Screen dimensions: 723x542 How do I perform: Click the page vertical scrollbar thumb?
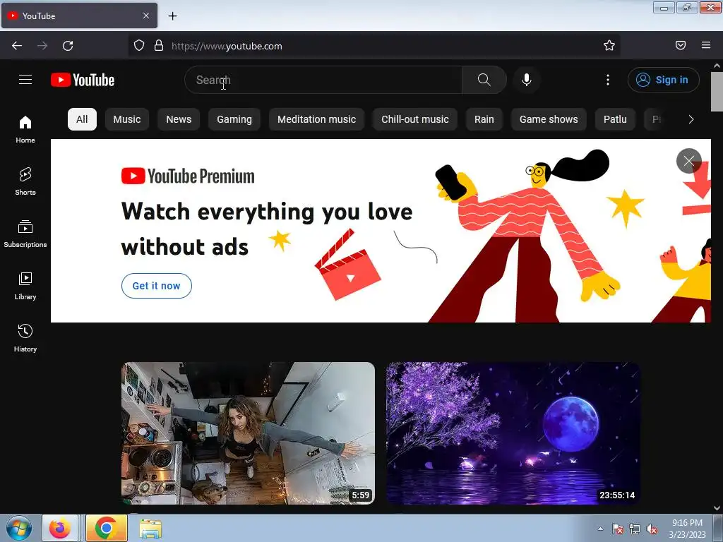717,91
